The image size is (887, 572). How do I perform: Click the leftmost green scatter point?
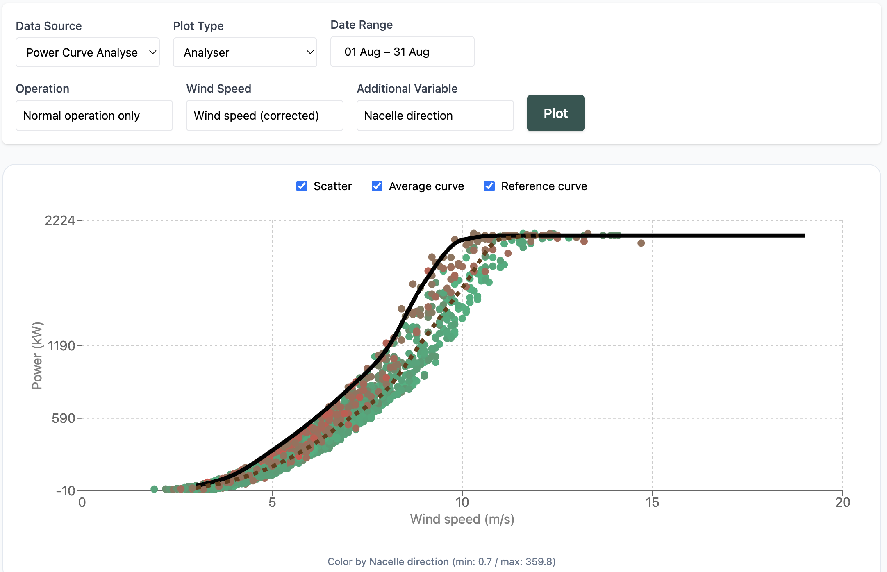click(154, 489)
